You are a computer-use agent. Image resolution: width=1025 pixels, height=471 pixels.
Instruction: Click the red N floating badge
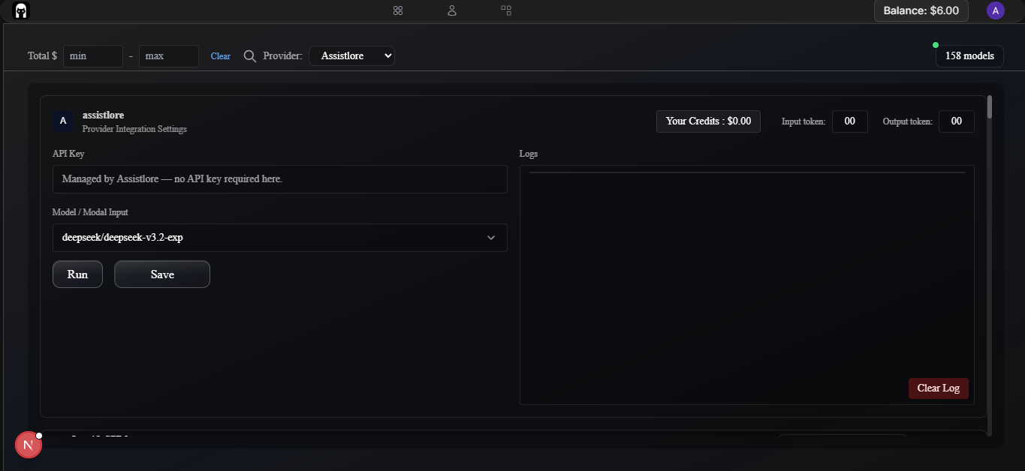pyautogui.click(x=29, y=445)
